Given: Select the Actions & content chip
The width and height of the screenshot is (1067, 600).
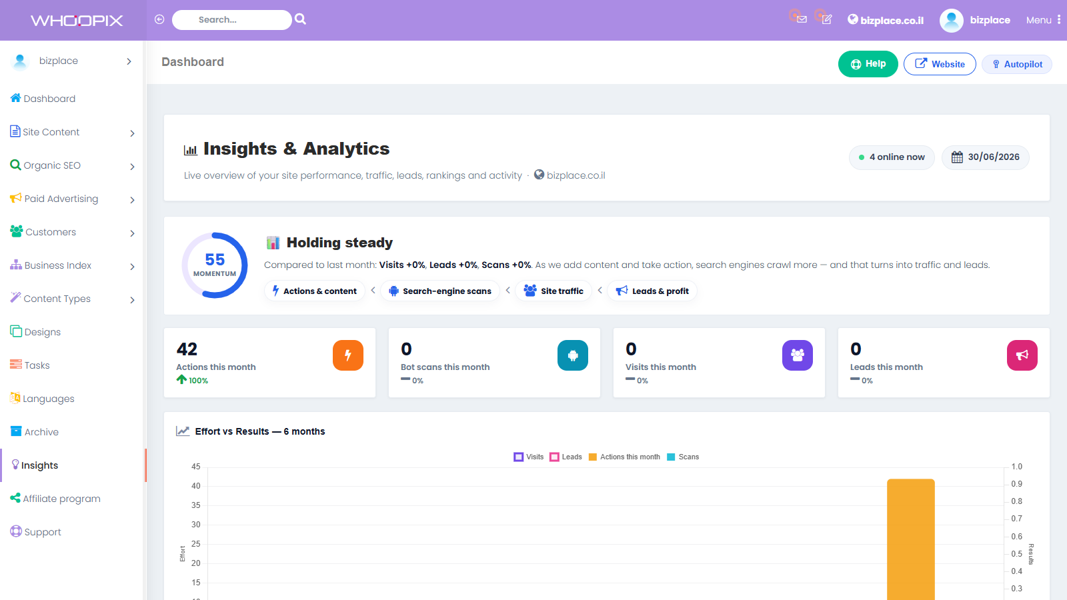Looking at the screenshot, I should point(314,291).
